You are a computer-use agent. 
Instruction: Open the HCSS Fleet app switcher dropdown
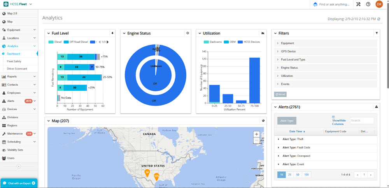[30, 4]
